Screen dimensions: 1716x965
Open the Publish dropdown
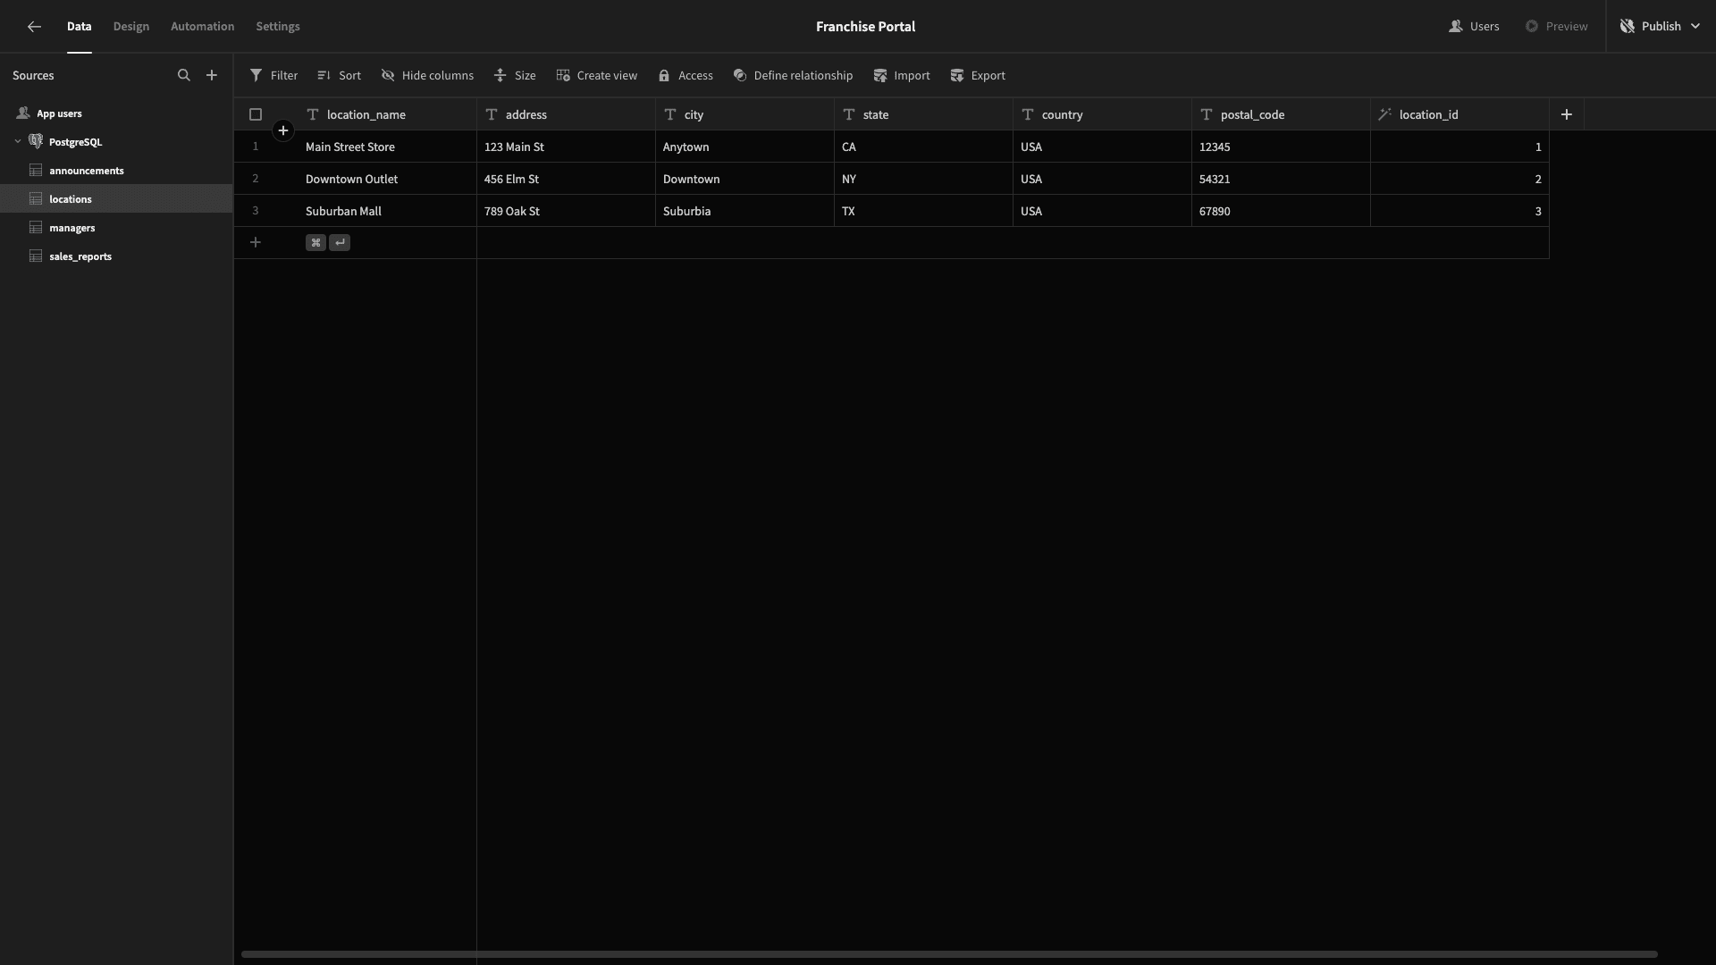(1661, 27)
